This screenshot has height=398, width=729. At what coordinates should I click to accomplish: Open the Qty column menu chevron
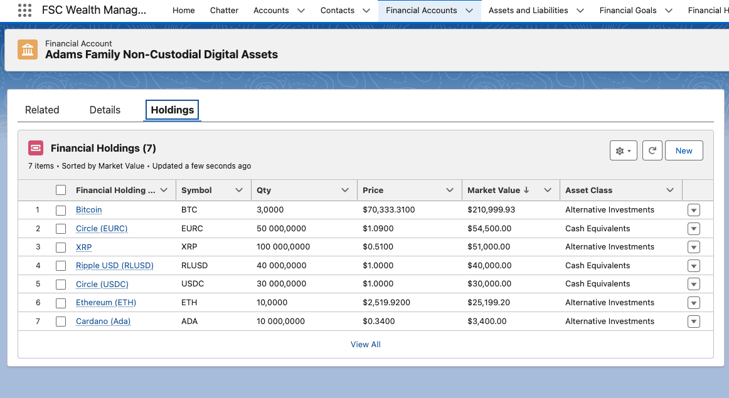coord(345,190)
